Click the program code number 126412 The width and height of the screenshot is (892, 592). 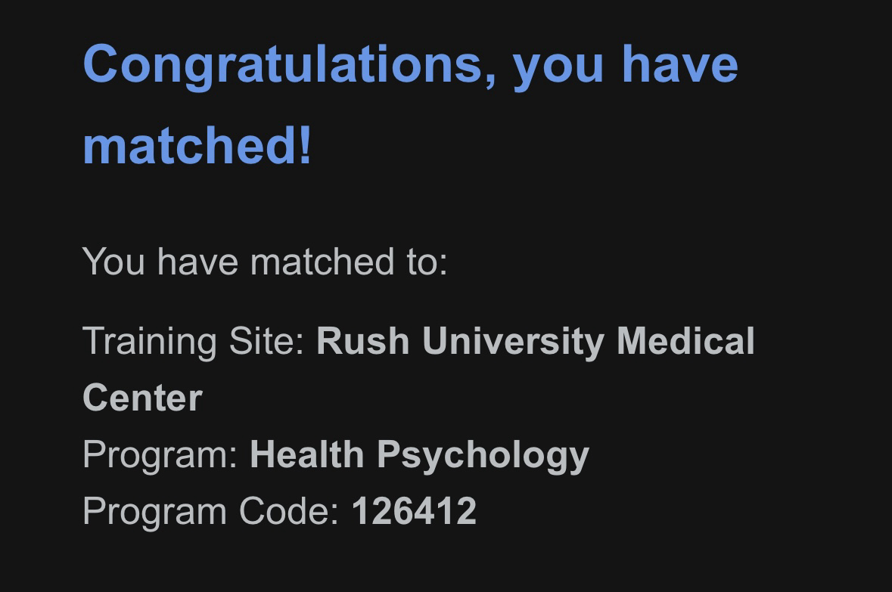coord(414,511)
